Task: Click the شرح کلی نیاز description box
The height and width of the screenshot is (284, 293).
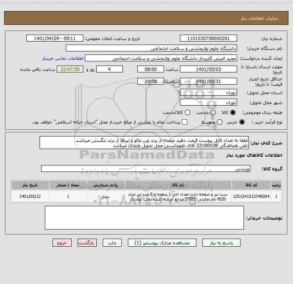Action: point(144,143)
